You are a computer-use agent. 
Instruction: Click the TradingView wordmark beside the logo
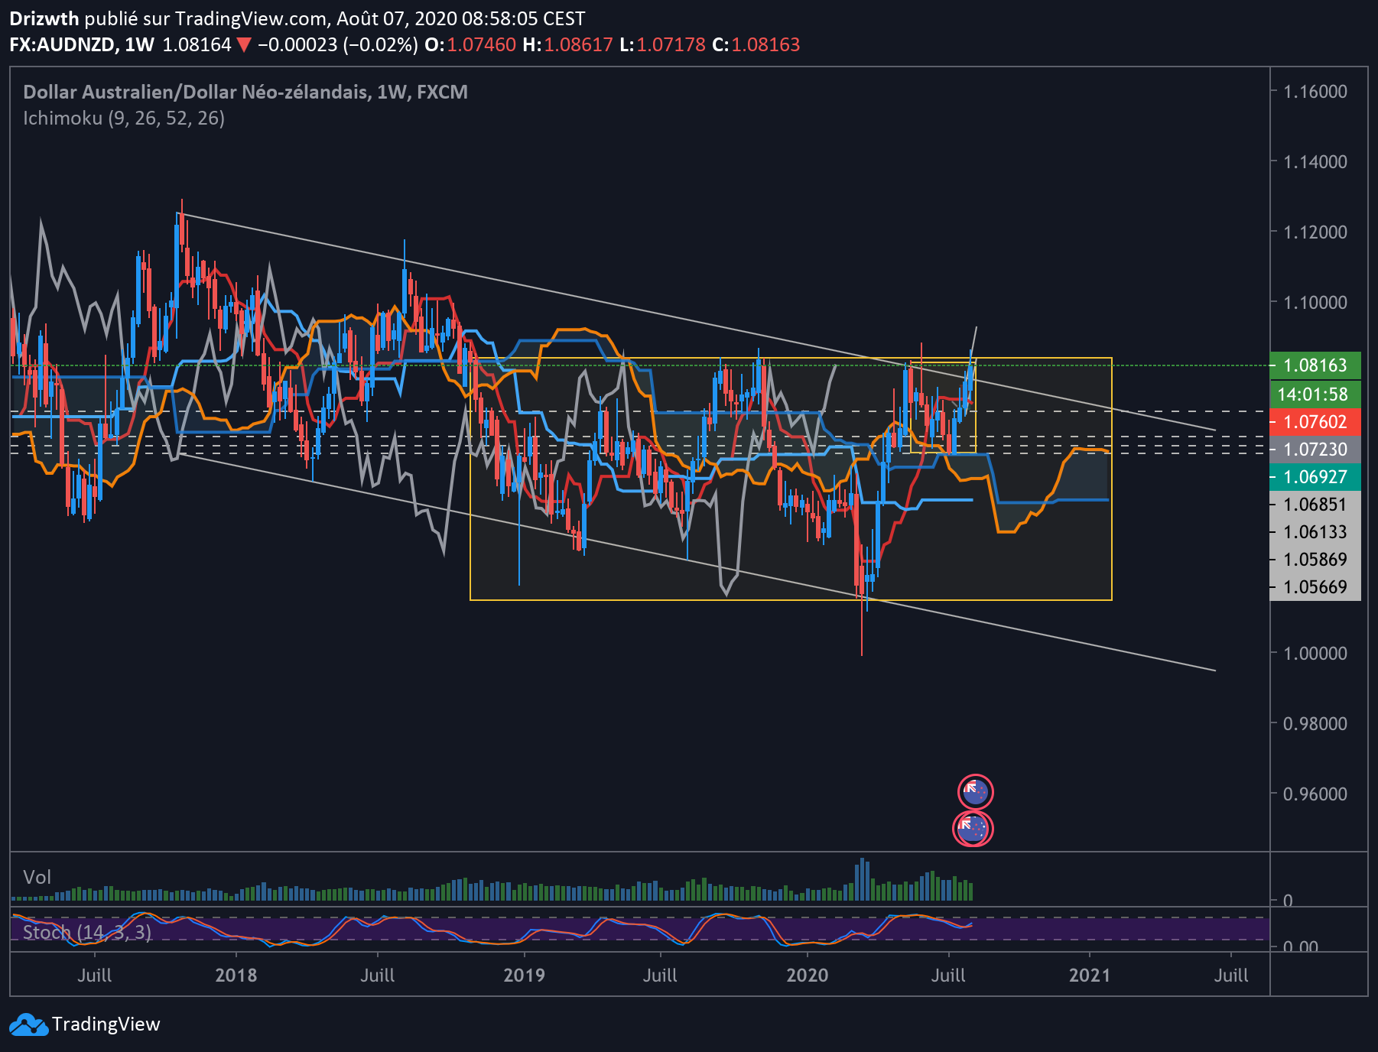pos(106,1024)
